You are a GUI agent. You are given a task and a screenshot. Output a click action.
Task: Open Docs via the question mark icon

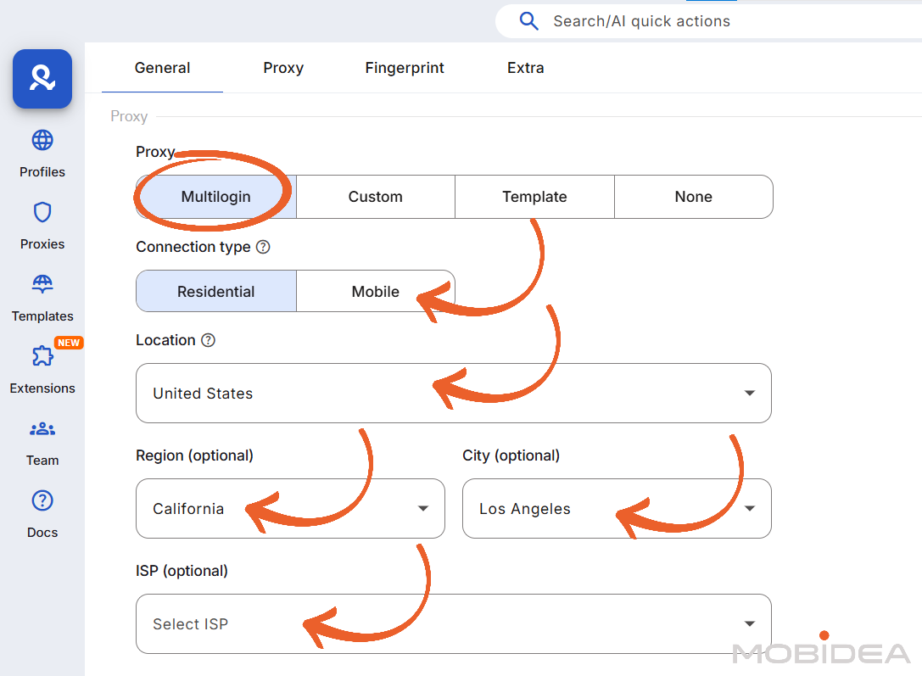coord(42,501)
